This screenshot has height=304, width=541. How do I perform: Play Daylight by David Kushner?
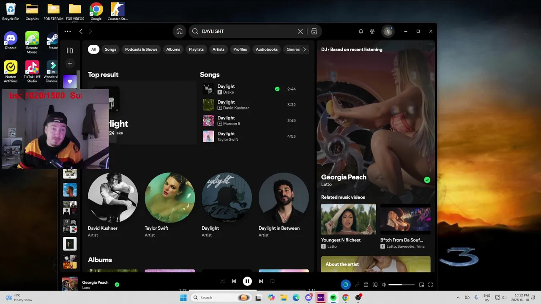pos(208,105)
